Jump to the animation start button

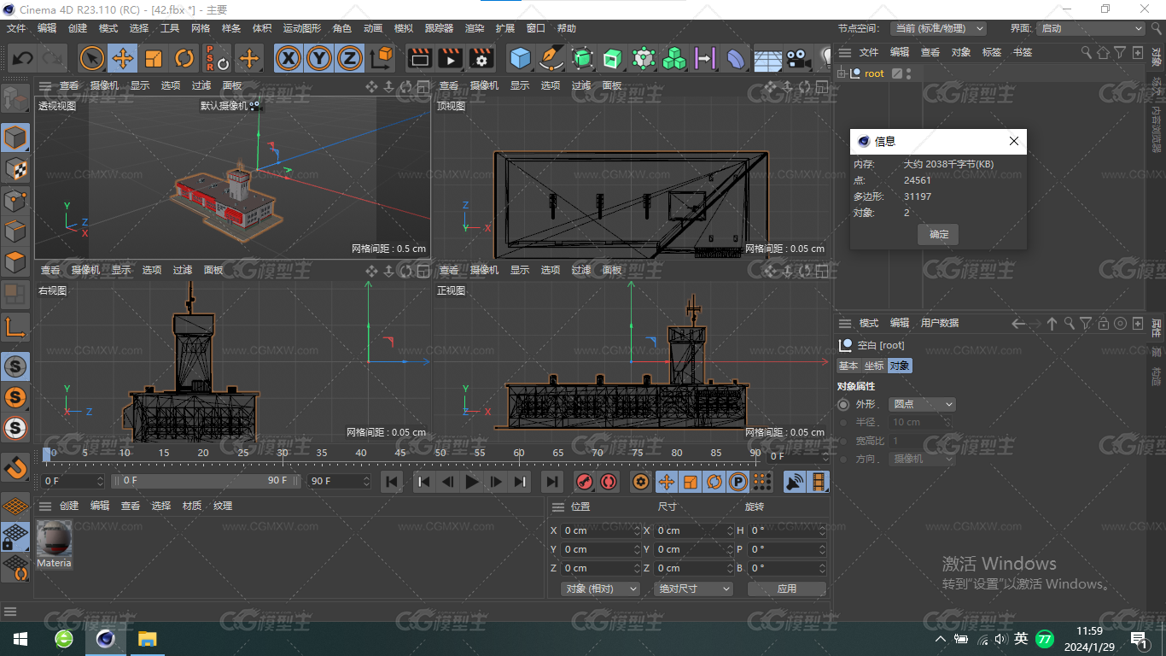tap(392, 482)
